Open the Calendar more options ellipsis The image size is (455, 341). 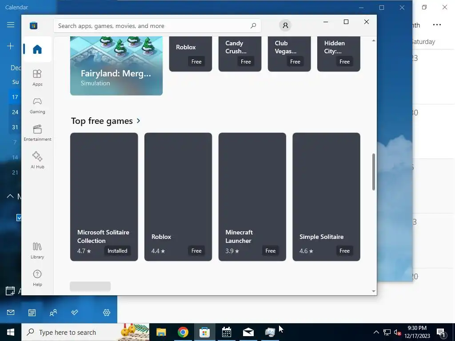click(x=437, y=25)
